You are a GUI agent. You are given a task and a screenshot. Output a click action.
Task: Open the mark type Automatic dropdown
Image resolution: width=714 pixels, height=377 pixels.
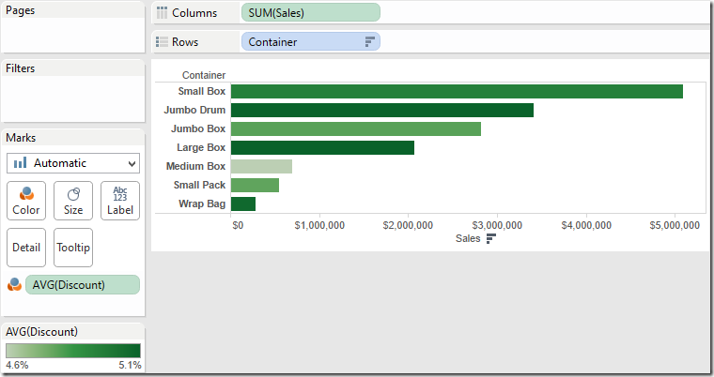pyautogui.click(x=73, y=162)
